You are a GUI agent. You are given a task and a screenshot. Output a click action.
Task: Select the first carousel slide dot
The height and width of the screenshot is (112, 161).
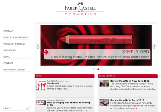(94, 69)
